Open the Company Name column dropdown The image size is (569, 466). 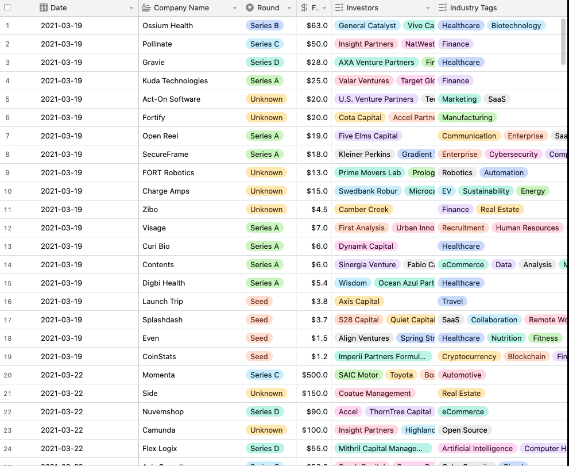(234, 7)
